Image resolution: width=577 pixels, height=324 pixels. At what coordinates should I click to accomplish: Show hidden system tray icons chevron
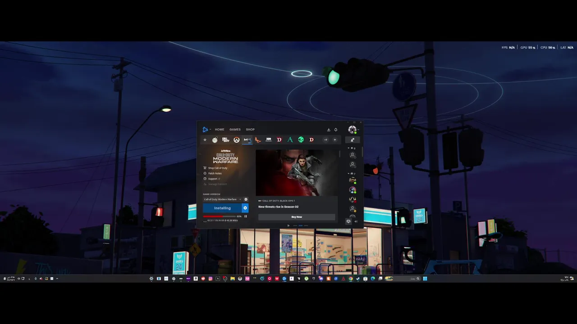pos(57,279)
